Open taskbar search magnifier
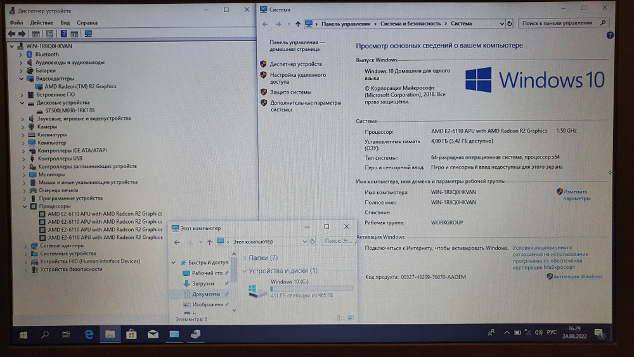Image resolution: width=634 pixels, height=357 pixels. pos(45,334)
